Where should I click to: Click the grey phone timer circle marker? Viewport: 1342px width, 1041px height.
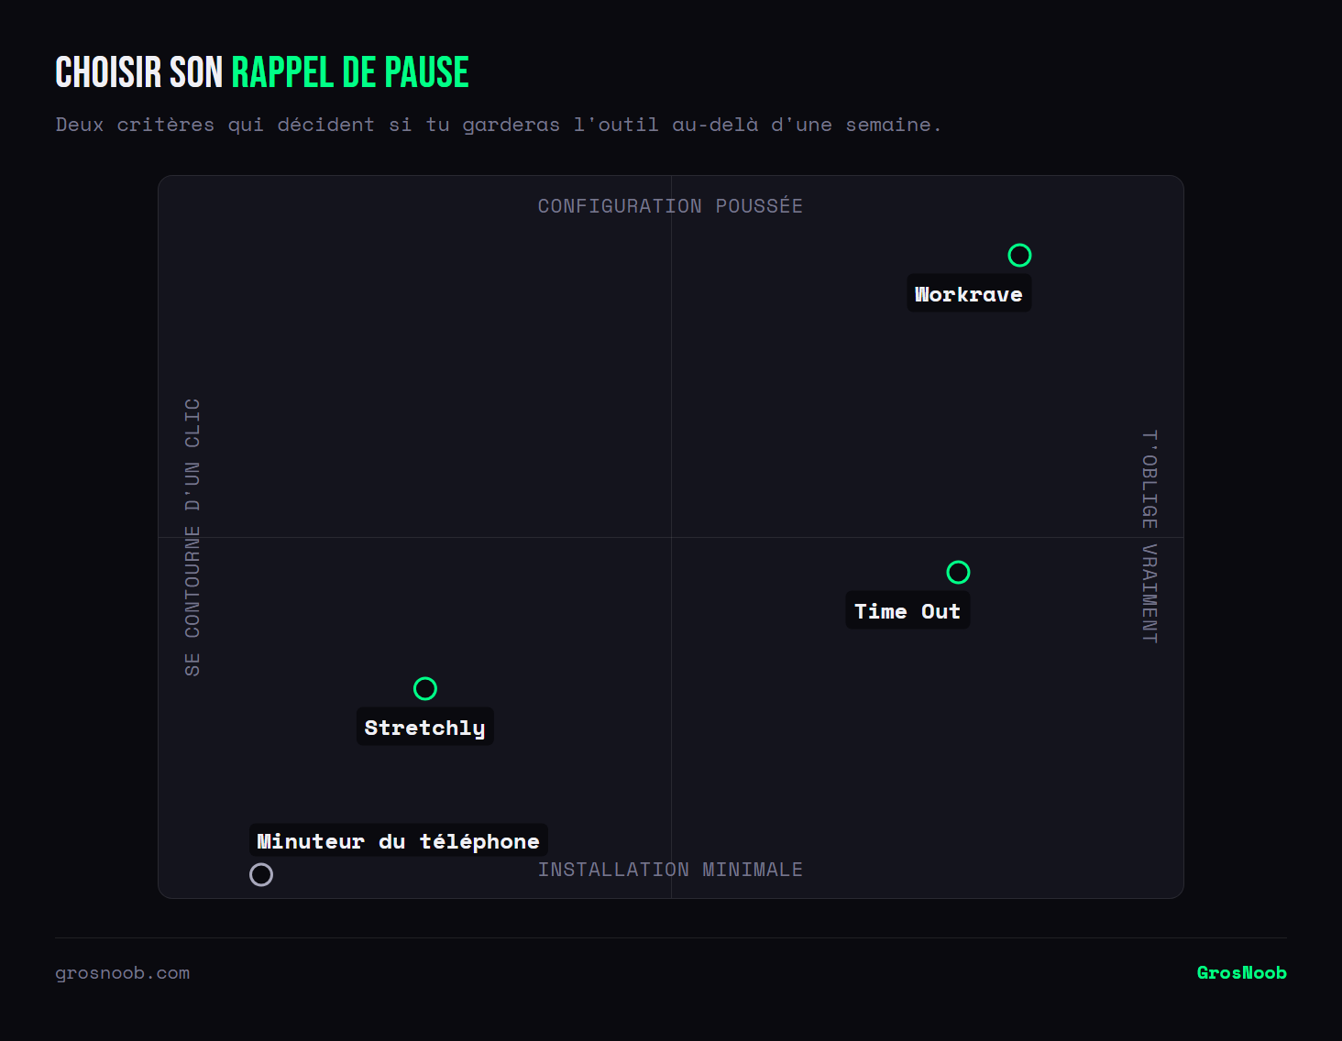261,874
